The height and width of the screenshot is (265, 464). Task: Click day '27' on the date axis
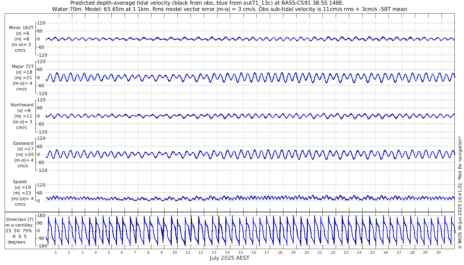pyautogui.click(x=399, y=252)
